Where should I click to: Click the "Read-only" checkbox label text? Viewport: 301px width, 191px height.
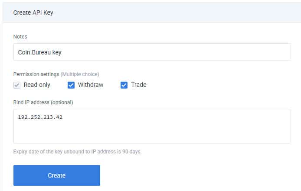pos(37,85)
